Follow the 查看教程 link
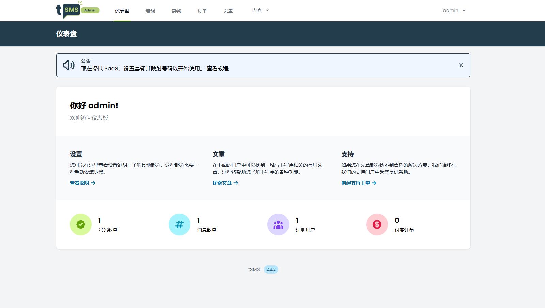This screenshot has width=545, height=308. 218,68
